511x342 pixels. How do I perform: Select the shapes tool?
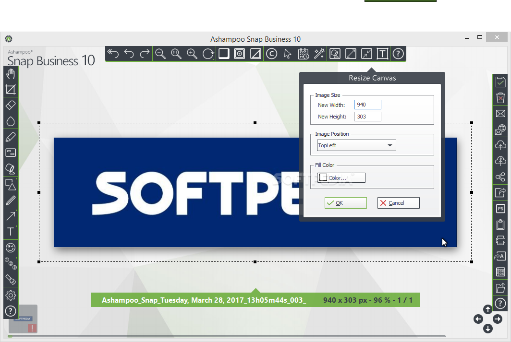point(11,185)
